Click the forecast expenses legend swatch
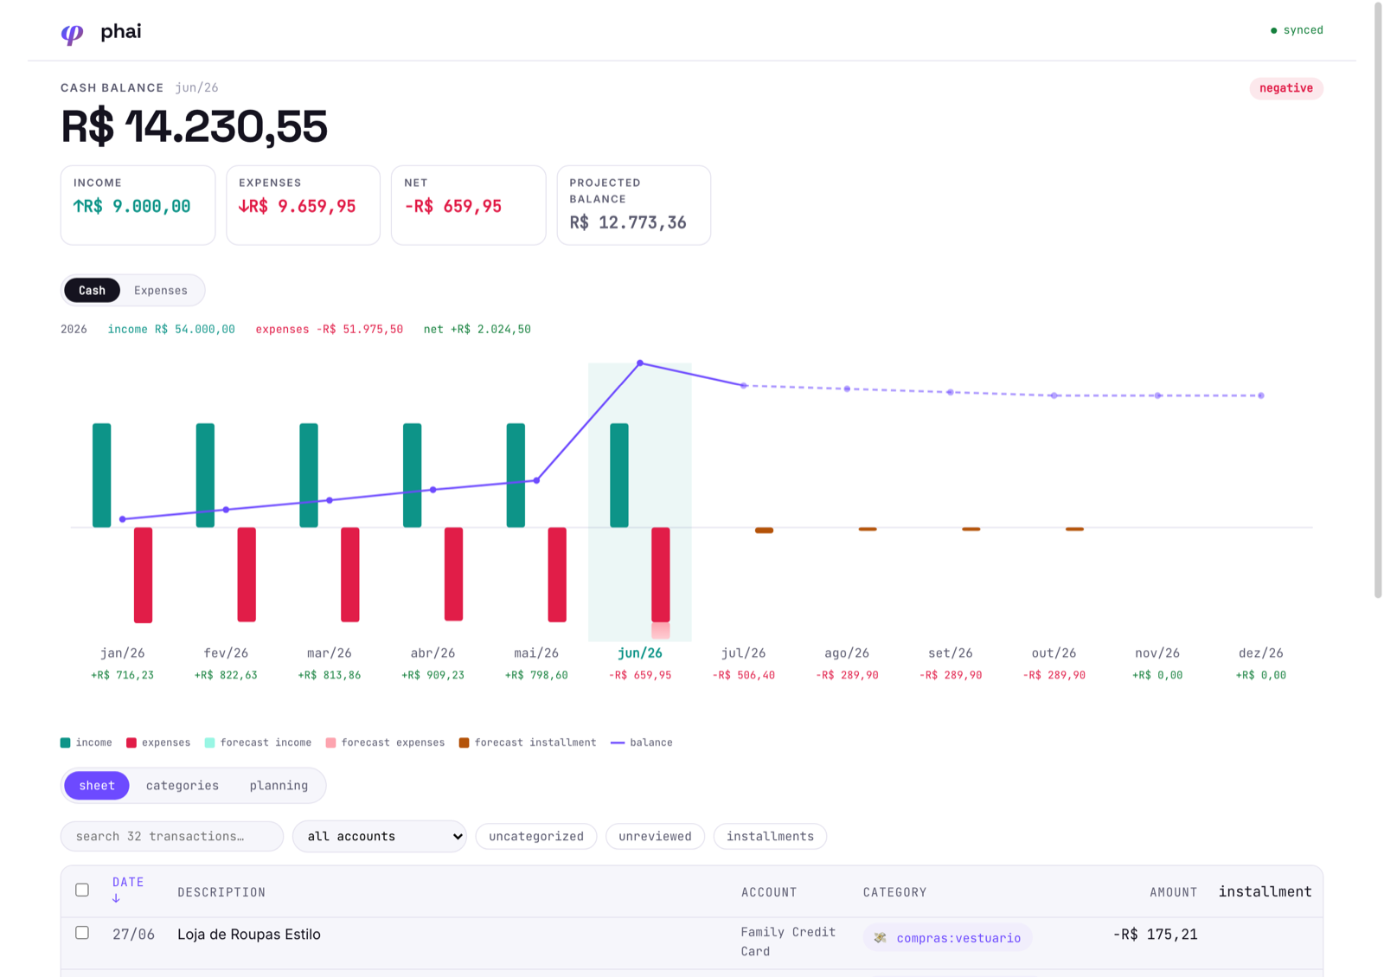 point(331,742)
